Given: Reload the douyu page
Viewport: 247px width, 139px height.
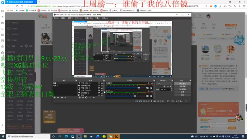Looking at the screenshot, I should tap(17, 6).
